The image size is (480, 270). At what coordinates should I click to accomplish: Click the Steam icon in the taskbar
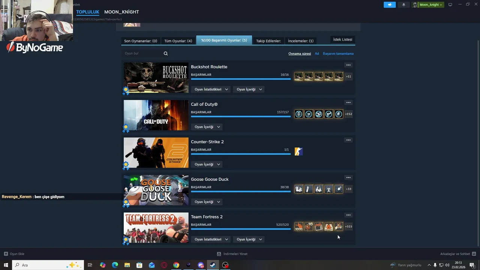pyautogui.click(x=213, y=265)
